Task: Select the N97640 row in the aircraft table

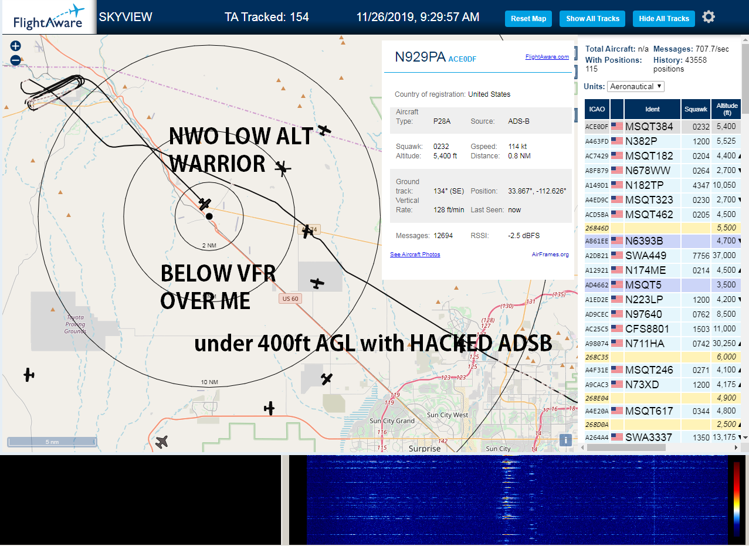Action: click(663, 314)
